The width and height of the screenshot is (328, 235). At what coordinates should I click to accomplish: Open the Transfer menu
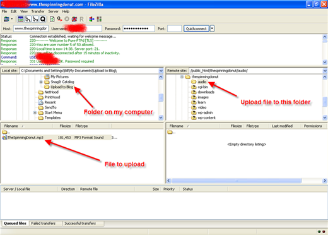38,11
